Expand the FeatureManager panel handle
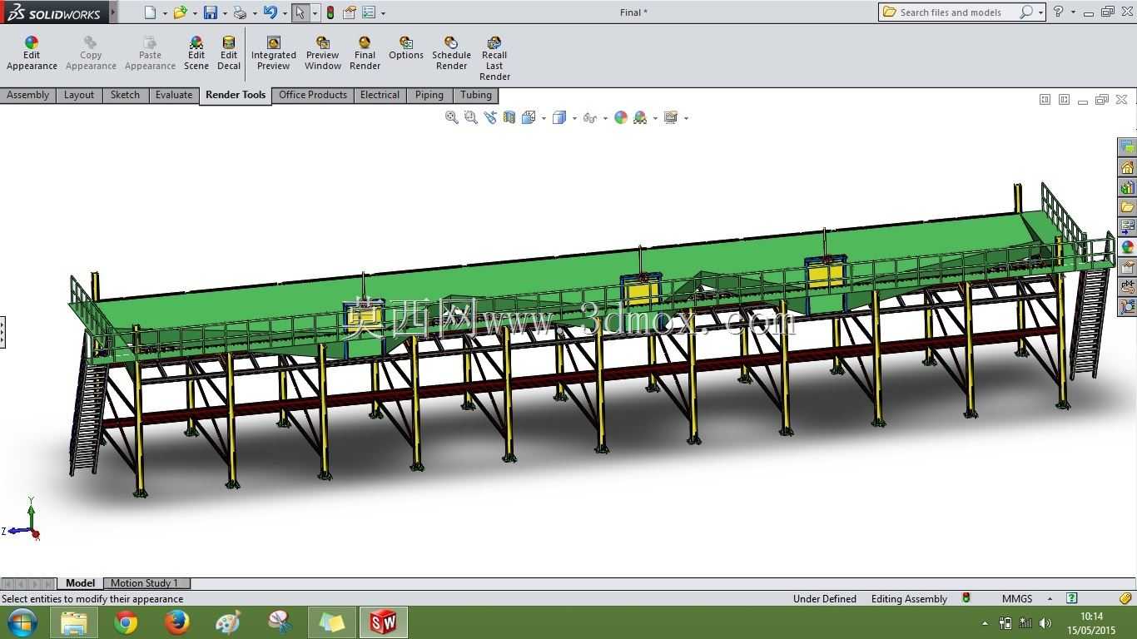Image resolution: width=1137 pixels, height=639 pixels. [2, 332]
